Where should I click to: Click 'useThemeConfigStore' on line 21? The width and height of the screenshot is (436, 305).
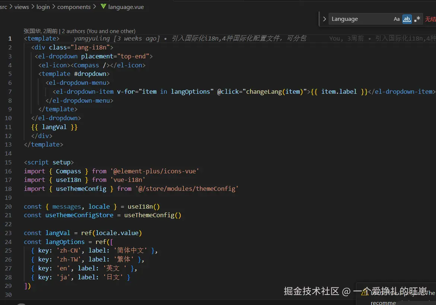(x=79, y=215)
